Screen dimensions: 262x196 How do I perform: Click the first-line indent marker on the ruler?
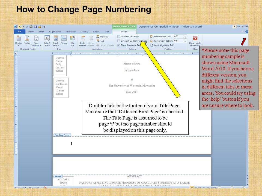[x=71, y=52]
